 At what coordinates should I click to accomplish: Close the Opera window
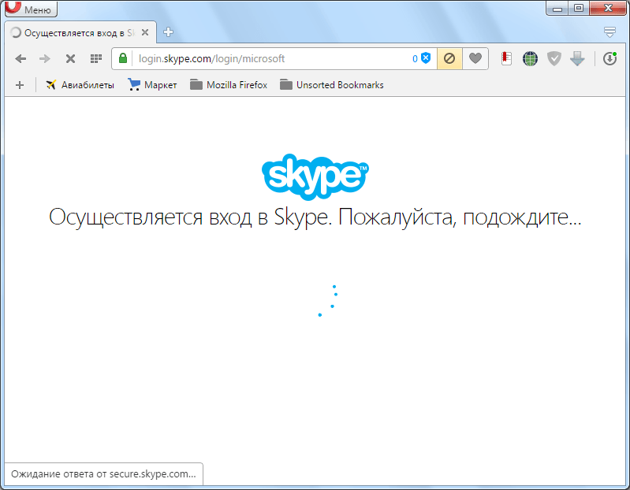608,8
